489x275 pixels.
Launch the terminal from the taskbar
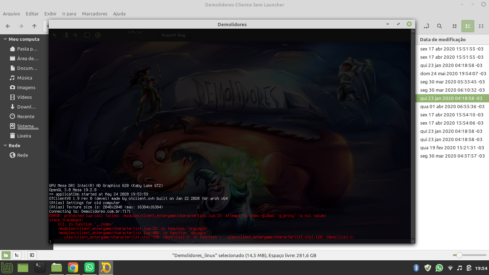[x=40, y=267]
